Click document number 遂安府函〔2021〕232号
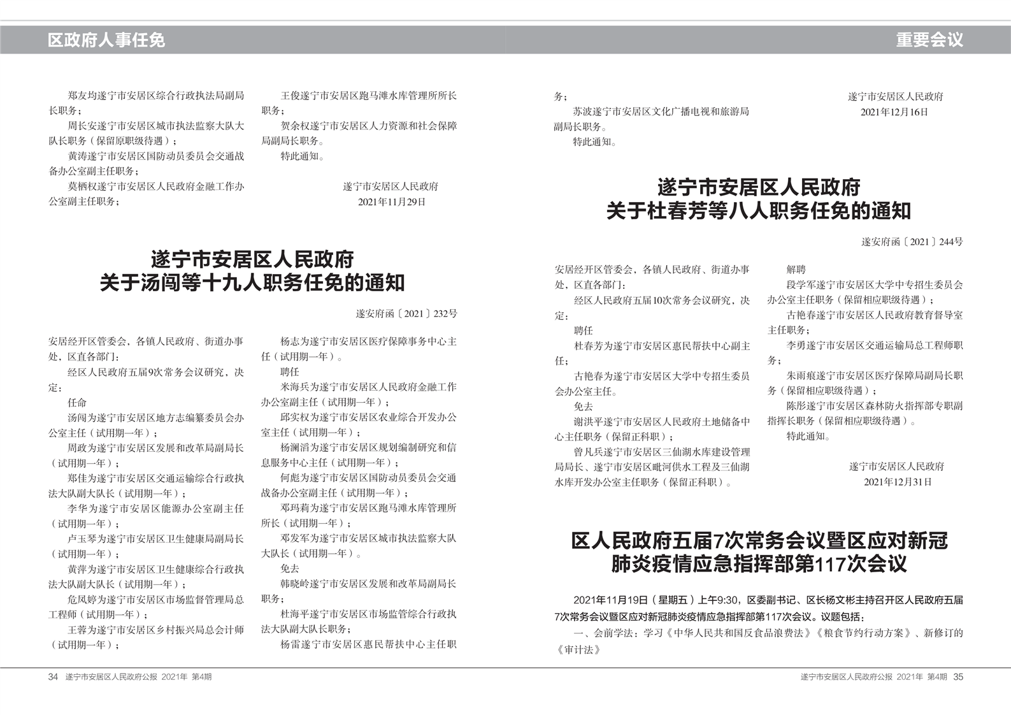1011x715 pixels. 406,314
